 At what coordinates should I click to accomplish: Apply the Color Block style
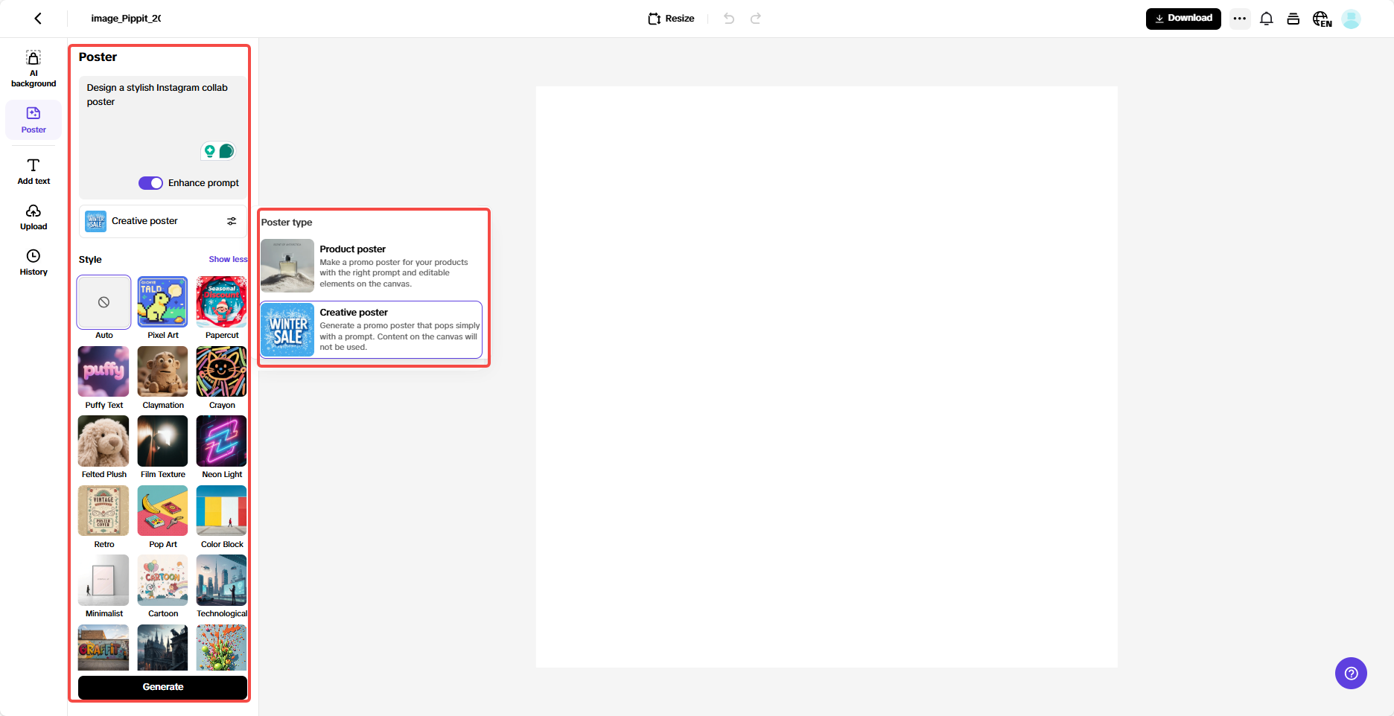point(221,511)
